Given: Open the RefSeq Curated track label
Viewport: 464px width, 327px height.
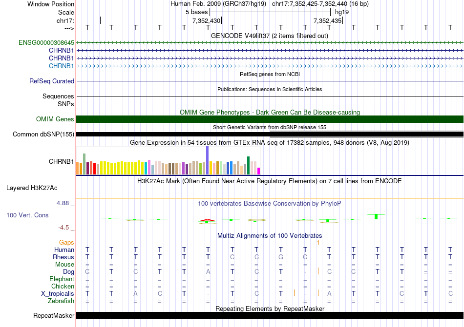Looking at the screenshot, I should point(52,81).
